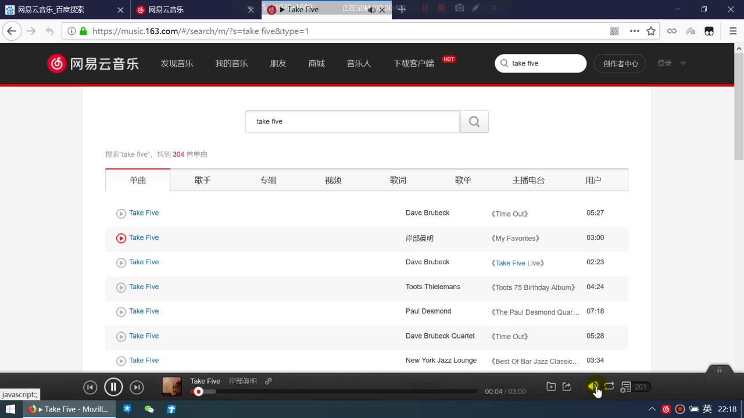
Task: Switch to the 用户 tab
Action: (593, 180)
